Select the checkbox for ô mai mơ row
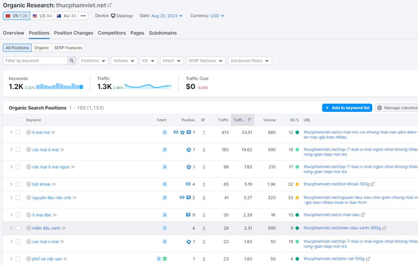The width and height of the screenshot is (418, 265). coord(18,132)
